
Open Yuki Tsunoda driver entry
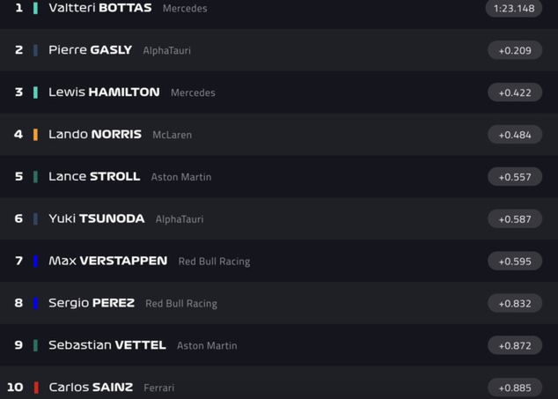click(x=97, y=218)
